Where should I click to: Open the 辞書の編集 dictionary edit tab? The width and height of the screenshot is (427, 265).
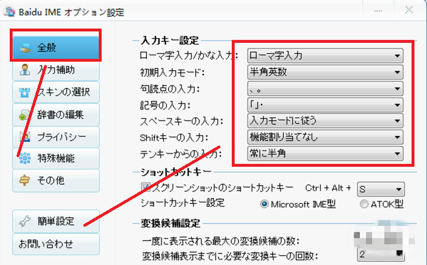coord(56,115)
